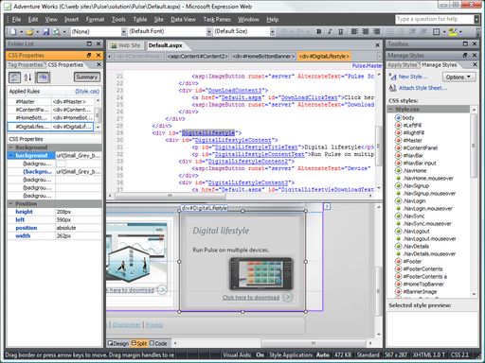Align text right
The height and width of the screenshot is (363, 485).
376,31
